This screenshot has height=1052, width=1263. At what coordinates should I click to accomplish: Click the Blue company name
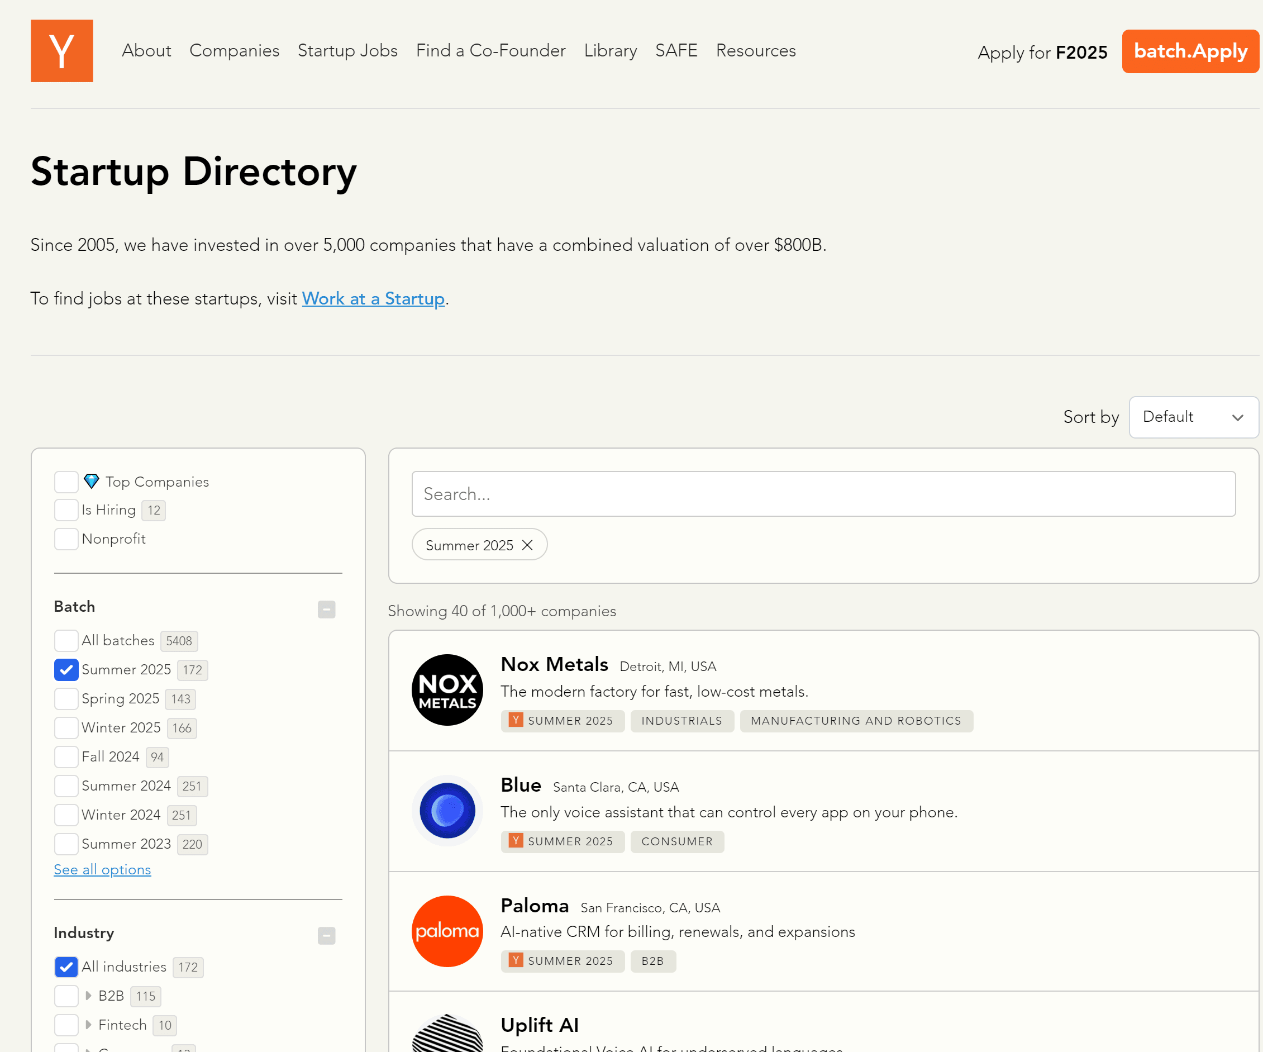(x=521, y=785)
